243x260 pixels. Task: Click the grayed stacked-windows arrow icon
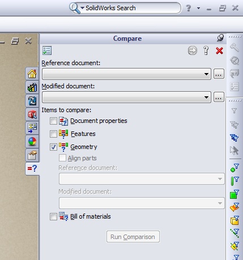tap(235, 74)
